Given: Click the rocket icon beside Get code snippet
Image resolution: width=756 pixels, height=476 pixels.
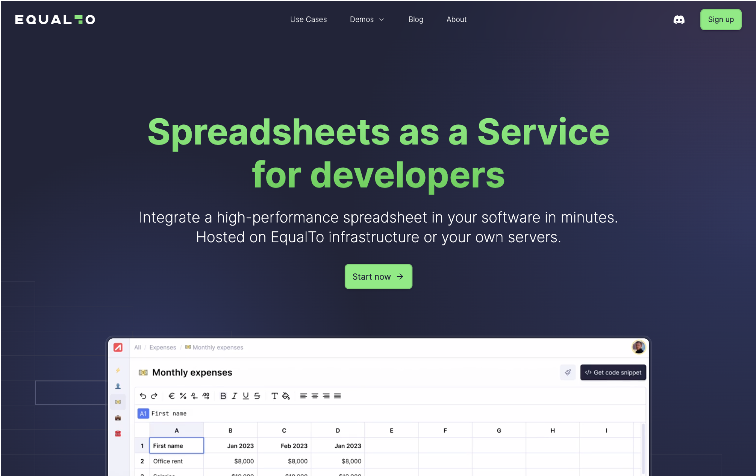Looking at the screenshot, I should coord(568,372).
